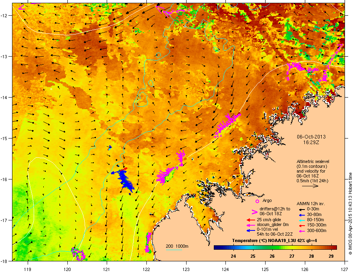Click the longitude axis label 120

pos(67,269)
